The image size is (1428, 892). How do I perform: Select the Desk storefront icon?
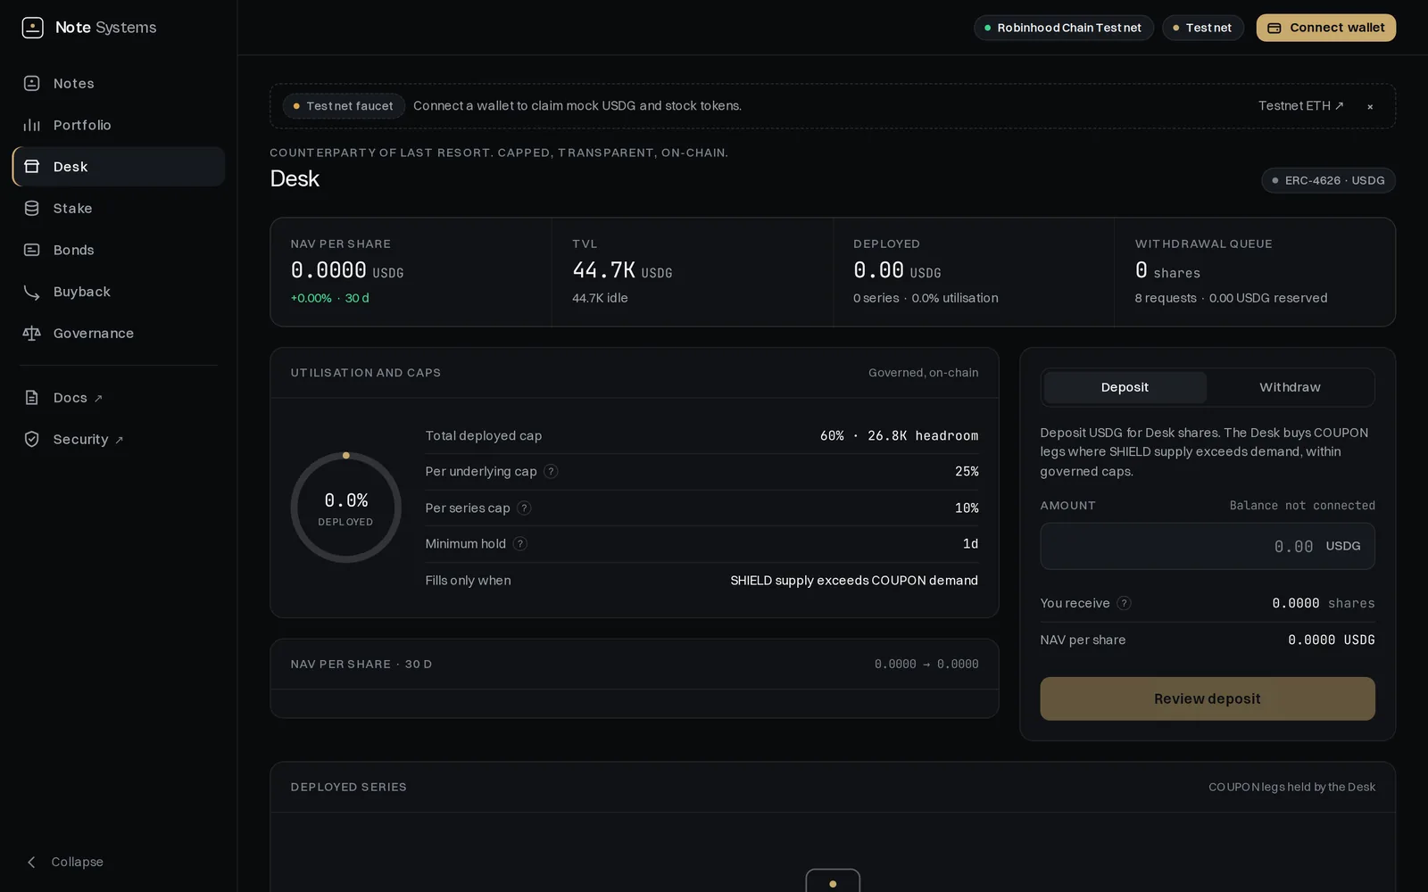32,167
